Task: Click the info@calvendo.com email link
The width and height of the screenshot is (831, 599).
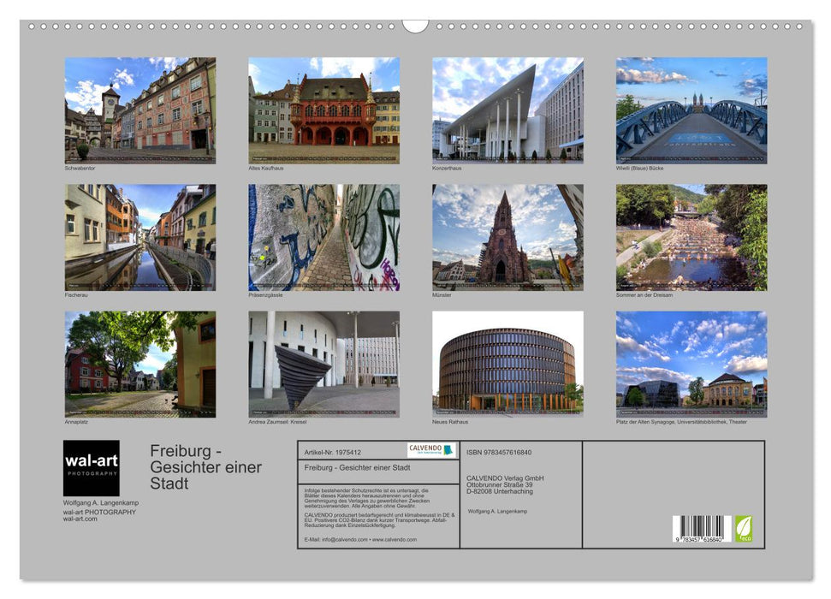Action: [346, 539]
